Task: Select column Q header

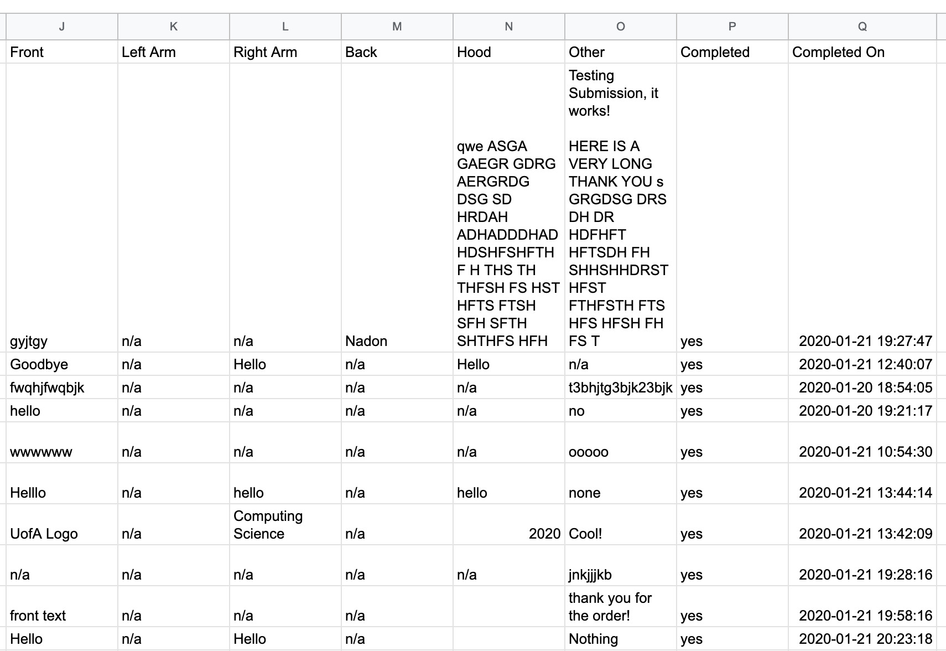Action: [862, 27]
